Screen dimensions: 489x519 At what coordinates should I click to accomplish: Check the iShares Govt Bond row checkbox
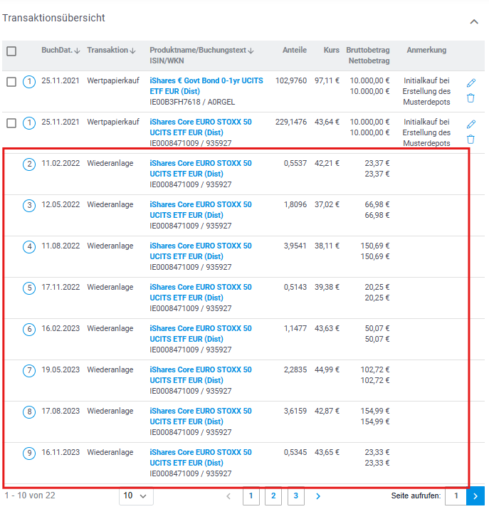pyautogui.click(x=11, y=82)
